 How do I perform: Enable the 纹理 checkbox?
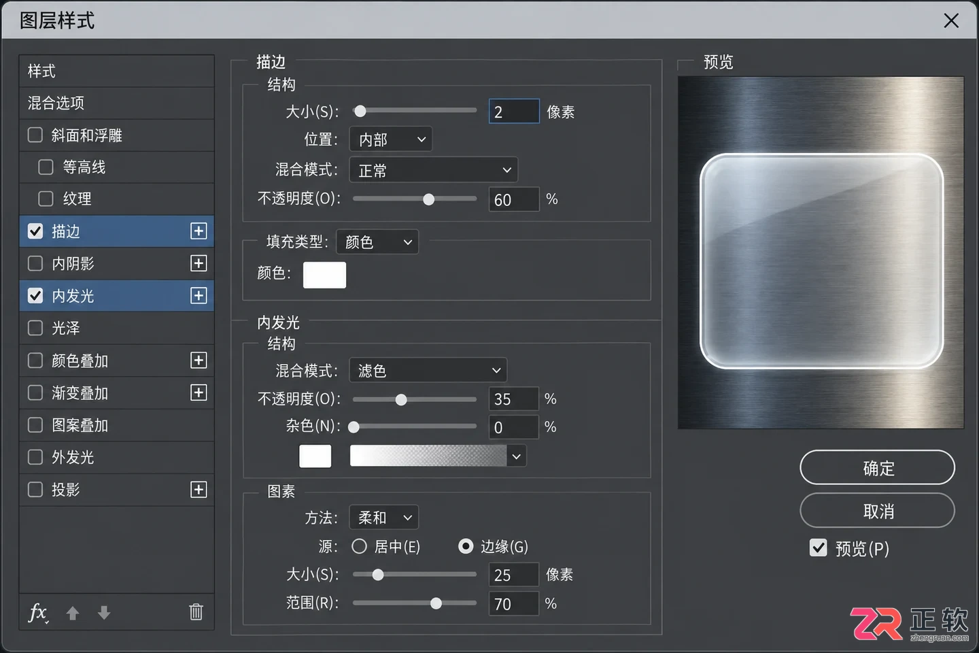pyautogui.click(x=46, y=199)
